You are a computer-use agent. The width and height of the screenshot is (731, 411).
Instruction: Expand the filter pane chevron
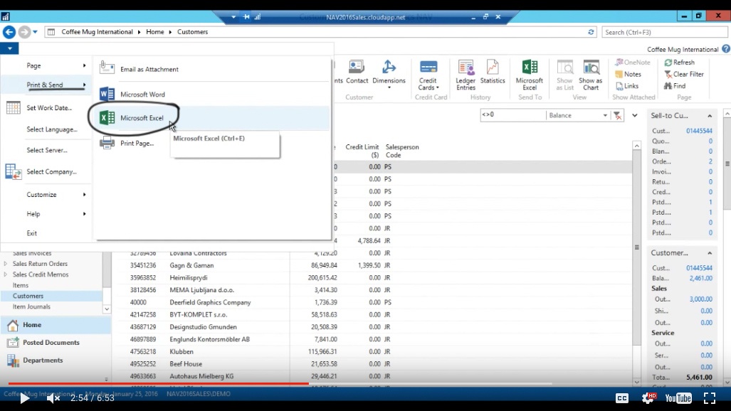634,115
